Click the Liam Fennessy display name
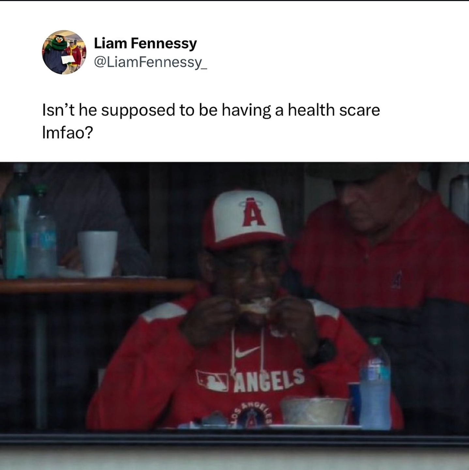The image size is (469, 470). [x=145, y=43]
